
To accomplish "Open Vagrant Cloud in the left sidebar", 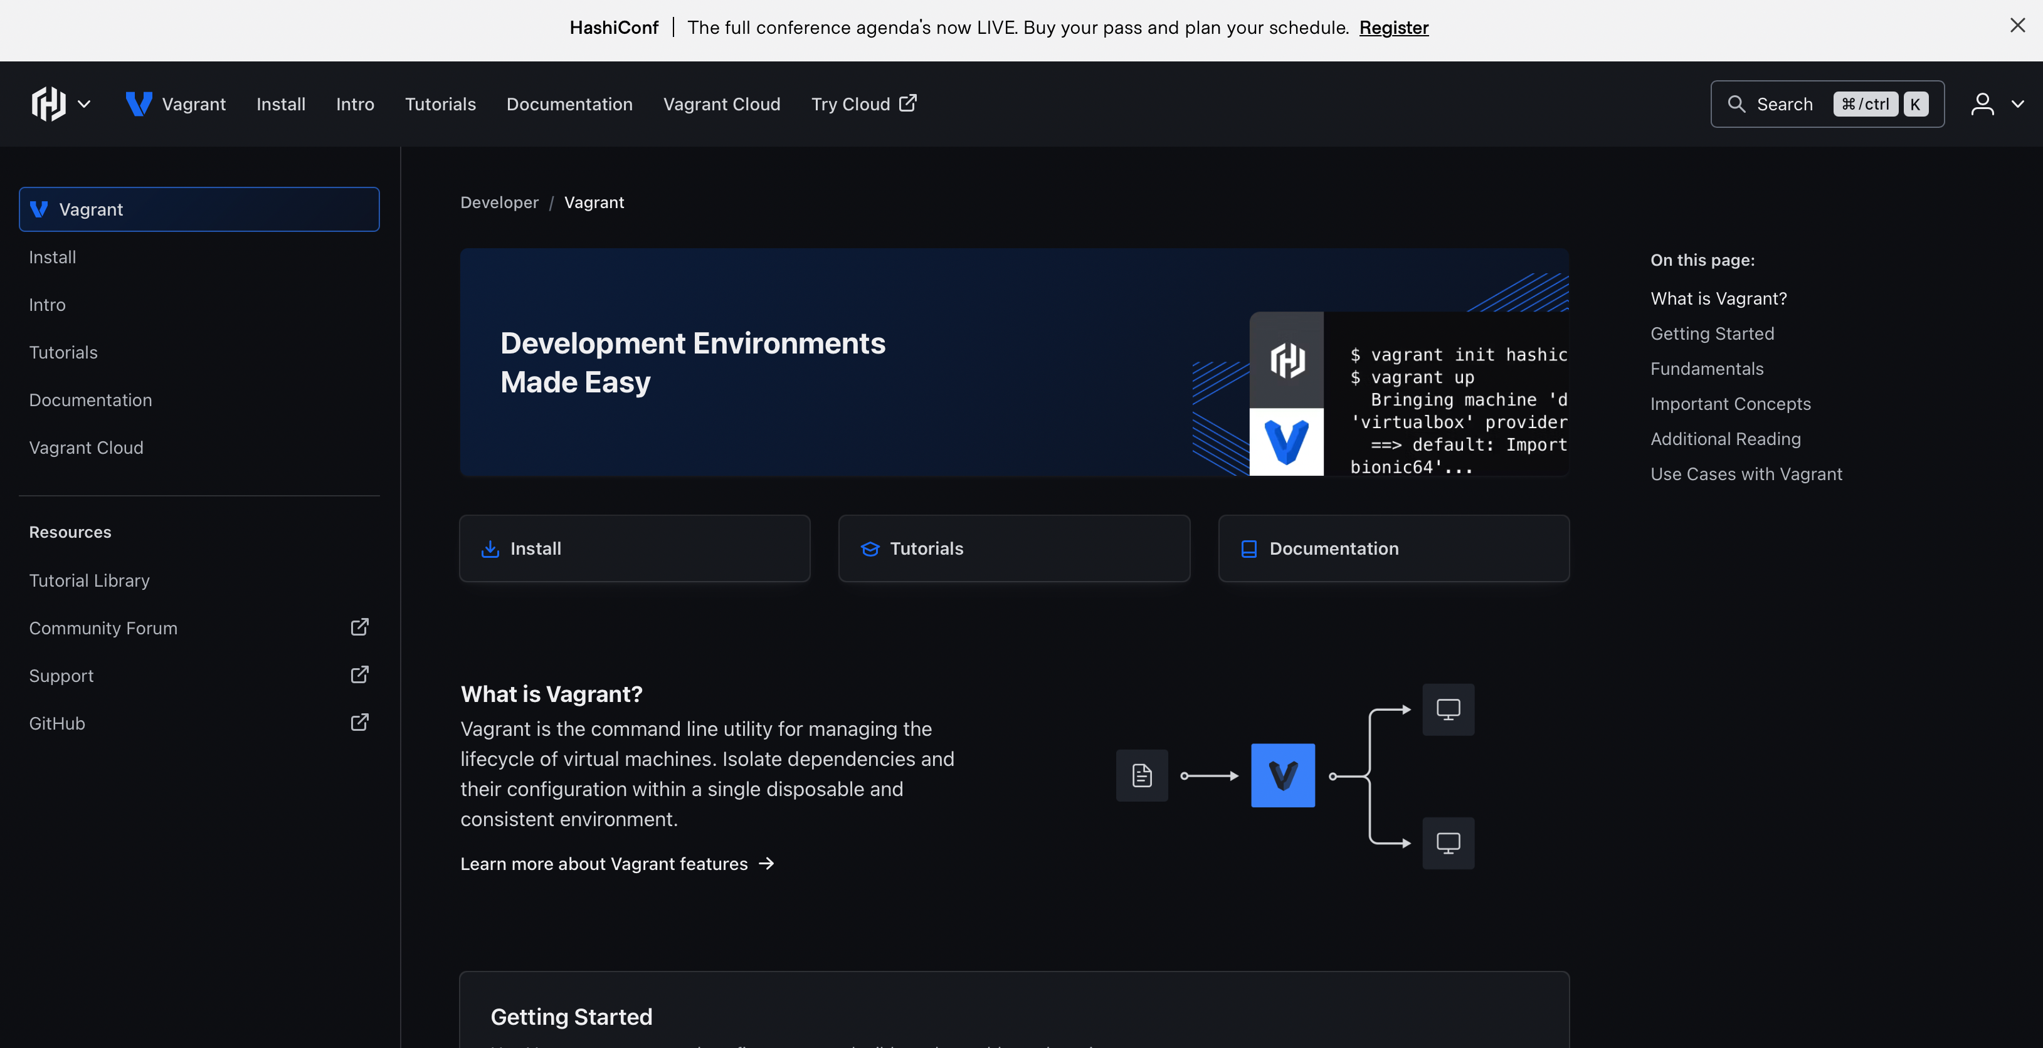I will (199, 447).
